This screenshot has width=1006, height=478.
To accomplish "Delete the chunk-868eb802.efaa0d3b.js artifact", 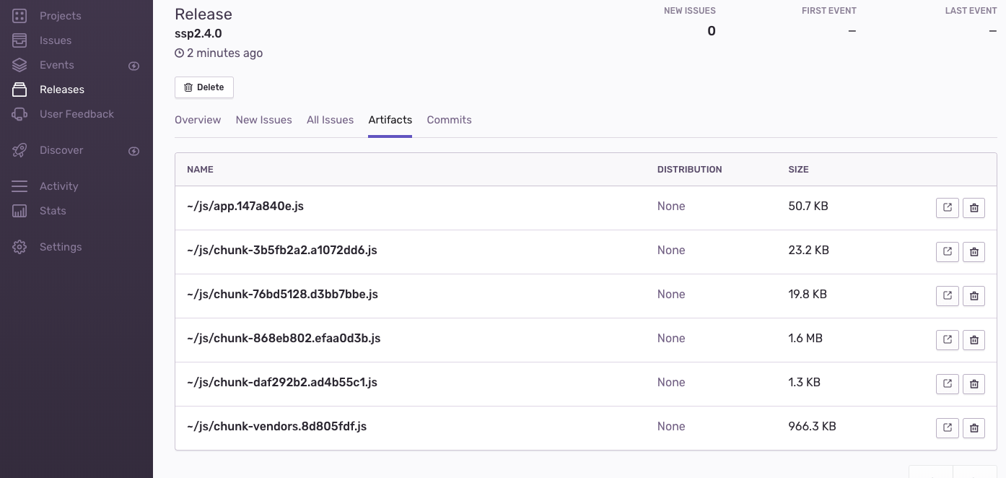I will (x=974, y=340).
